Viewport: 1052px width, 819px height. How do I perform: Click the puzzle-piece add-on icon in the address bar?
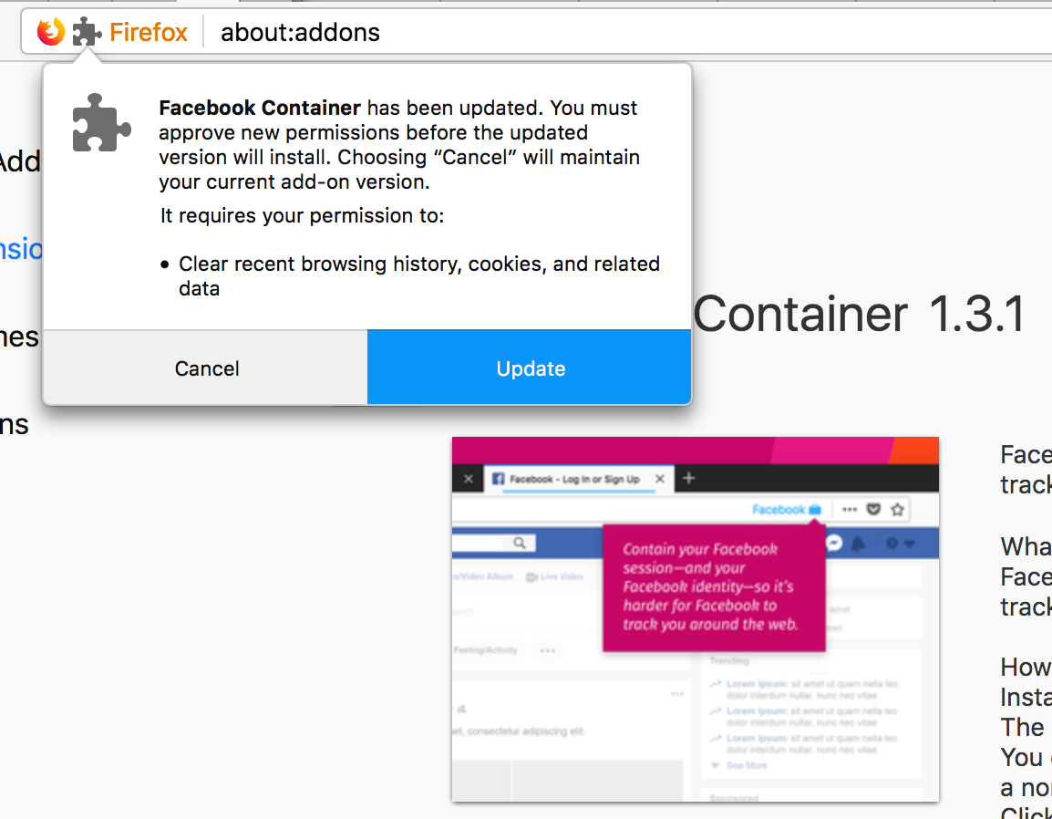pyautogui.click(x=87, y=32)
